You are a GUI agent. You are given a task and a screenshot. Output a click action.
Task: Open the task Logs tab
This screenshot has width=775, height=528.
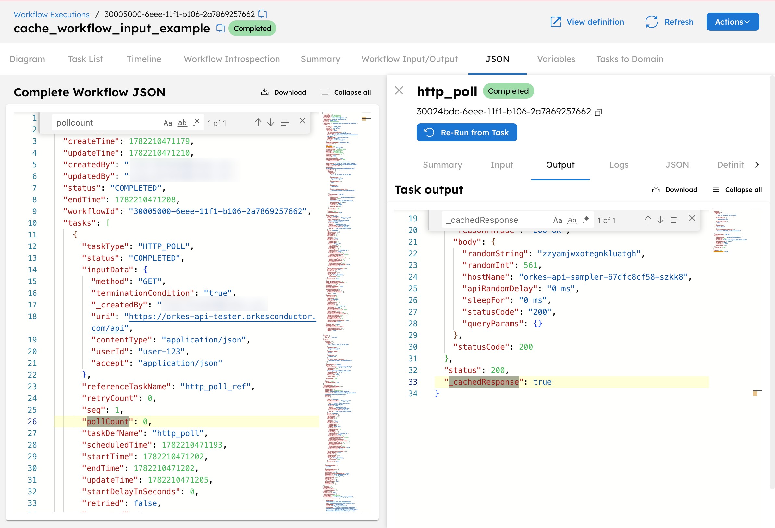(x=619, y=165)
